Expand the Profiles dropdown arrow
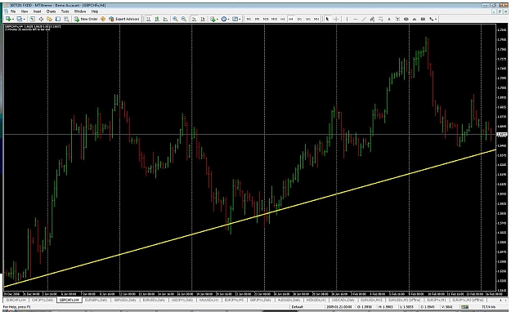Viewport: 511px width, 312px height. click(24, 19)
